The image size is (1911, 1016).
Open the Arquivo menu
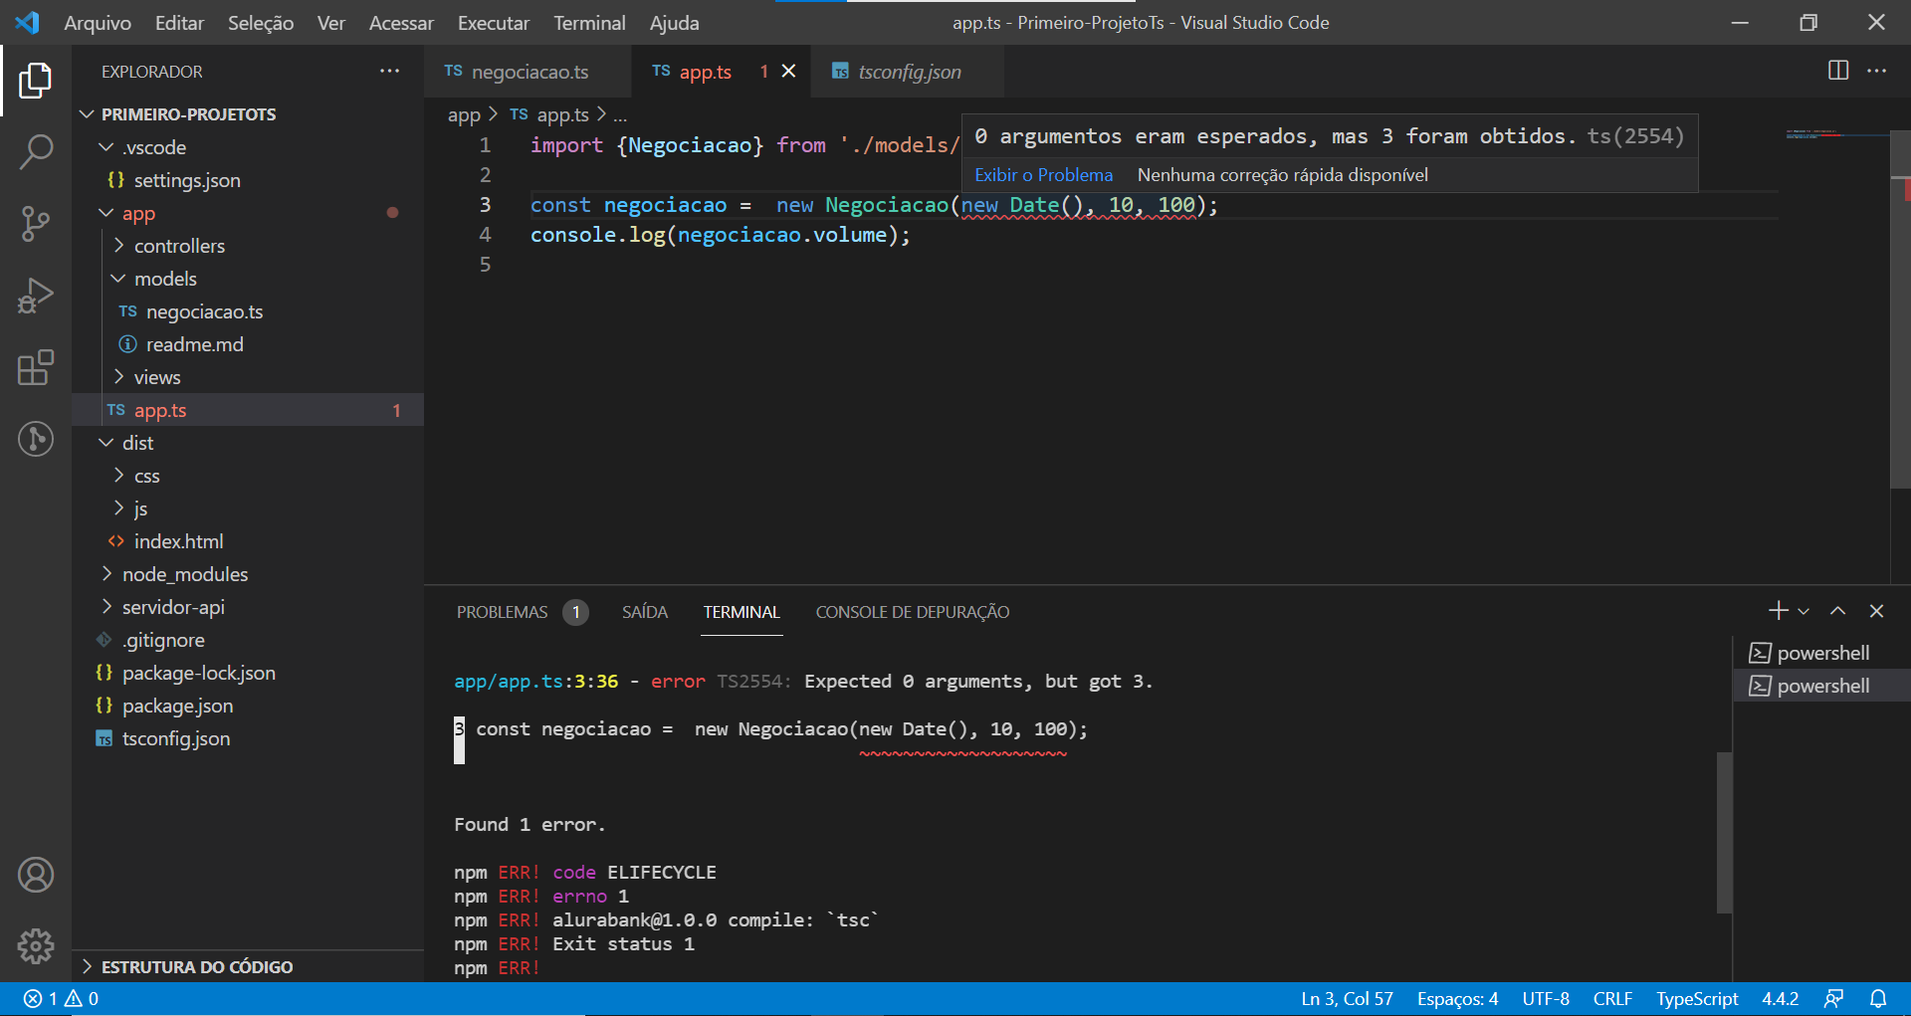pyautogui.click(x=98, y=22)
